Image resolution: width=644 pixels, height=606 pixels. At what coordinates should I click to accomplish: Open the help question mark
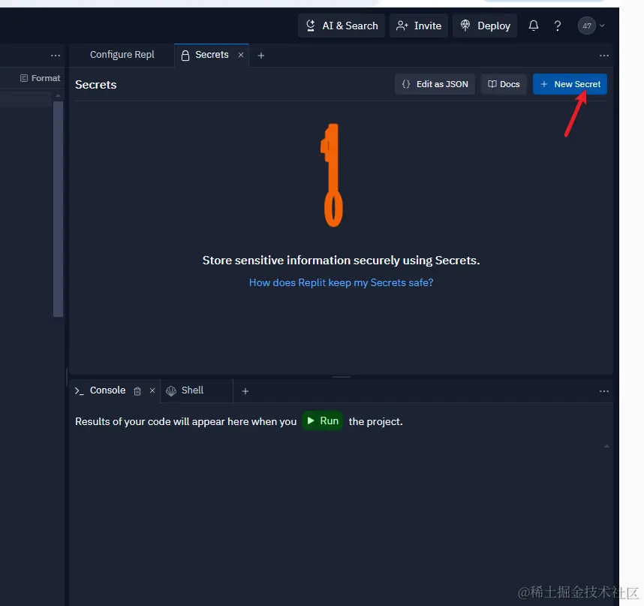click(x=558, y=26)
